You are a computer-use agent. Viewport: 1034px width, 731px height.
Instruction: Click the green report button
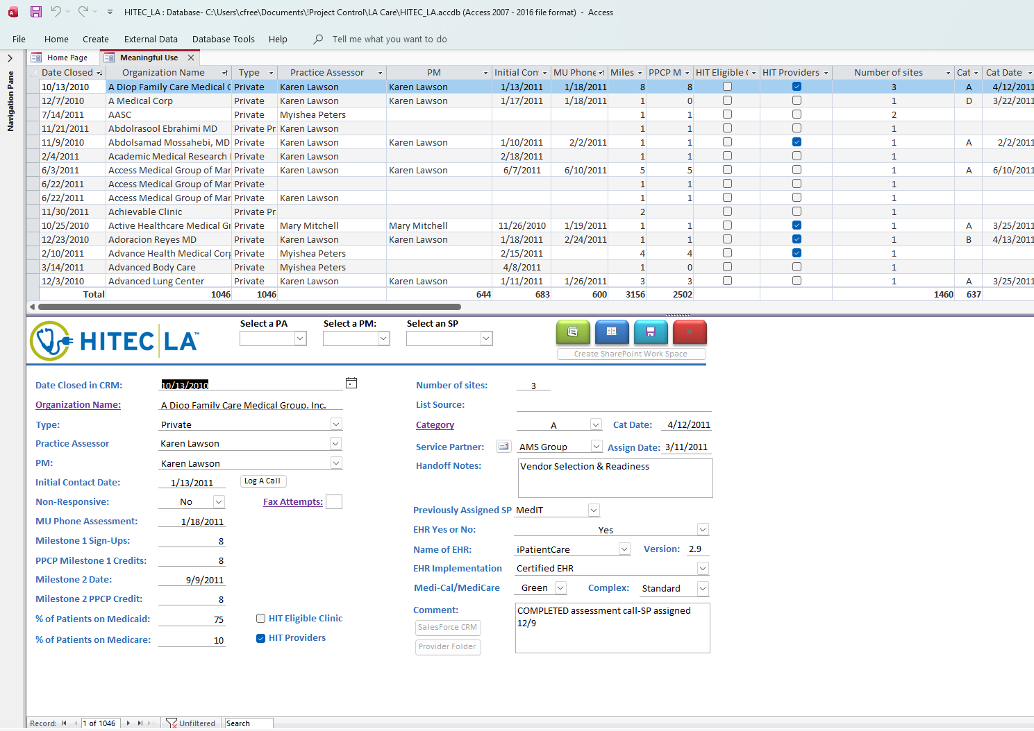(x=573, y=332)
